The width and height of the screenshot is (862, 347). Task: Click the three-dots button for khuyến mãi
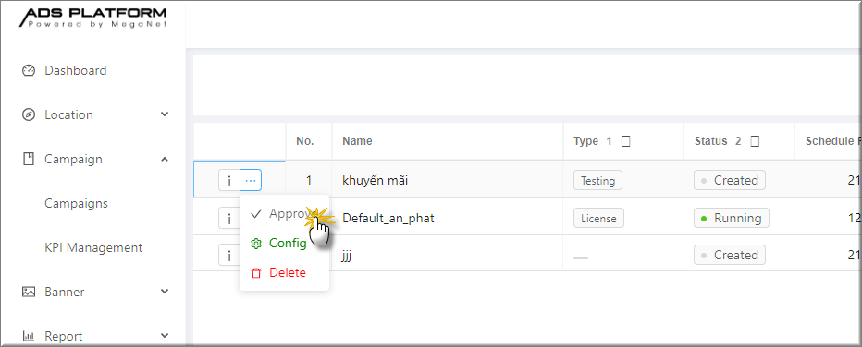(x=251, y=180)
